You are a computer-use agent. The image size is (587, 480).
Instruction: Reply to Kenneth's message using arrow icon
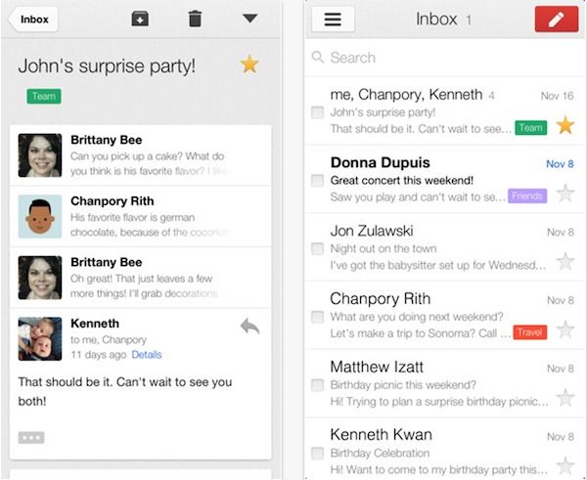tap(249, 327)
